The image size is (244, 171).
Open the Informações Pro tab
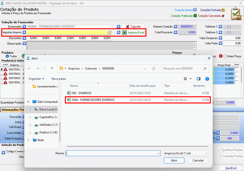13,110
